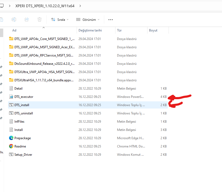
Task: Click the InfFiles text file icon
Action: pos(11,121)
